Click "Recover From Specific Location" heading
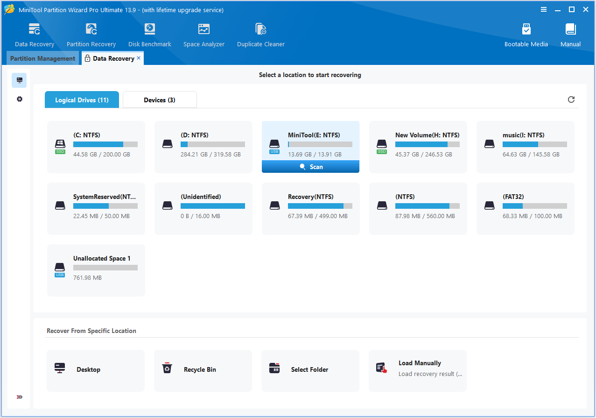The width and height of the screenshot is (596, 418). tap(91, 331)
